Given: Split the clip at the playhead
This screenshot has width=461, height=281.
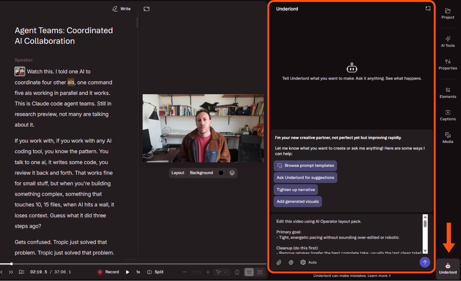Looking at the screenshot, I should coord(155,272).
